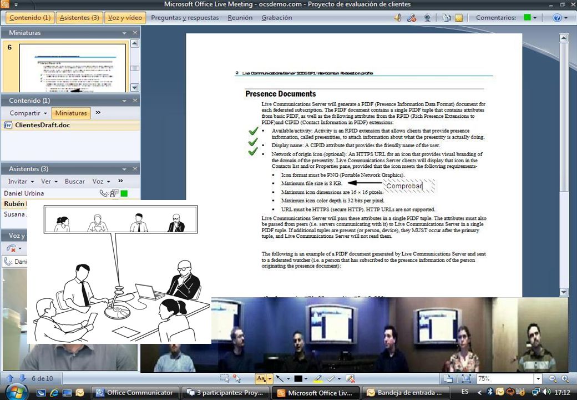
Task: Click Buscar in the Asistentes panel
Action: point(75,181)
